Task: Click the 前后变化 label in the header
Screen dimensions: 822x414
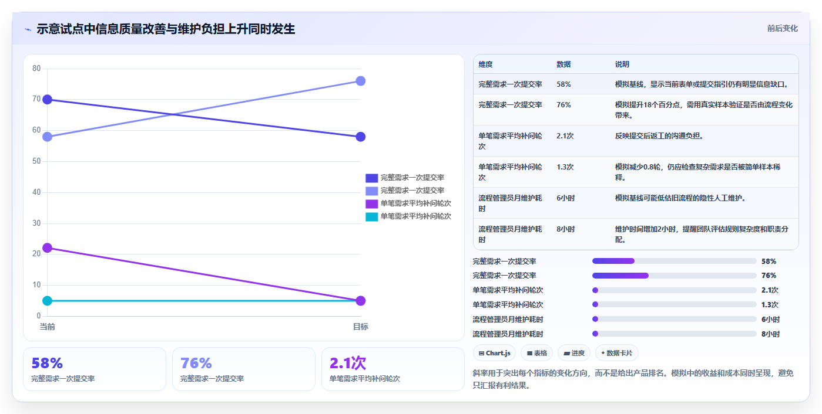Action: click(782, 28)
